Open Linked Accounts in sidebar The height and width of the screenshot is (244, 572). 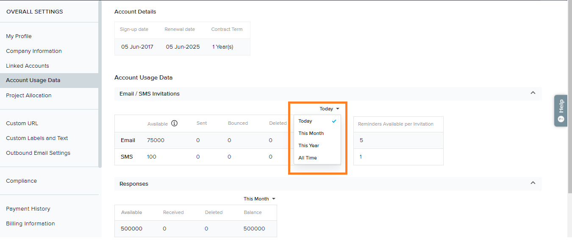[x=28, y=66]
